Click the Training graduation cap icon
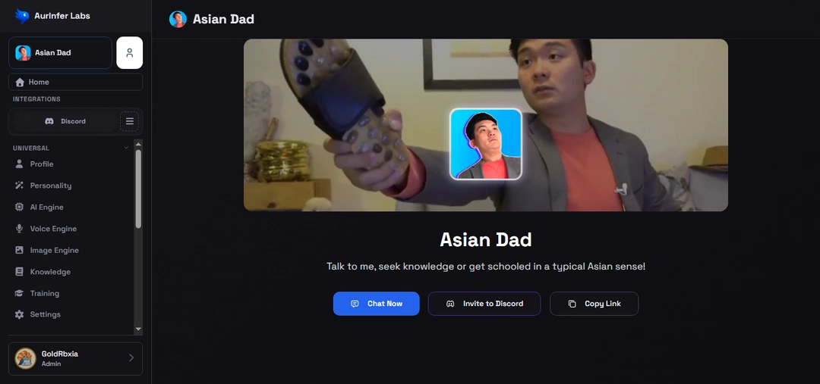 pyautogui.click(x=19, y=293)
